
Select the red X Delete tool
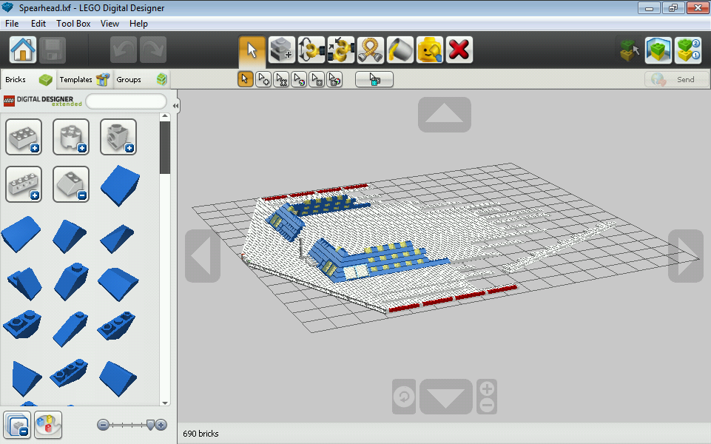[459, 50]
